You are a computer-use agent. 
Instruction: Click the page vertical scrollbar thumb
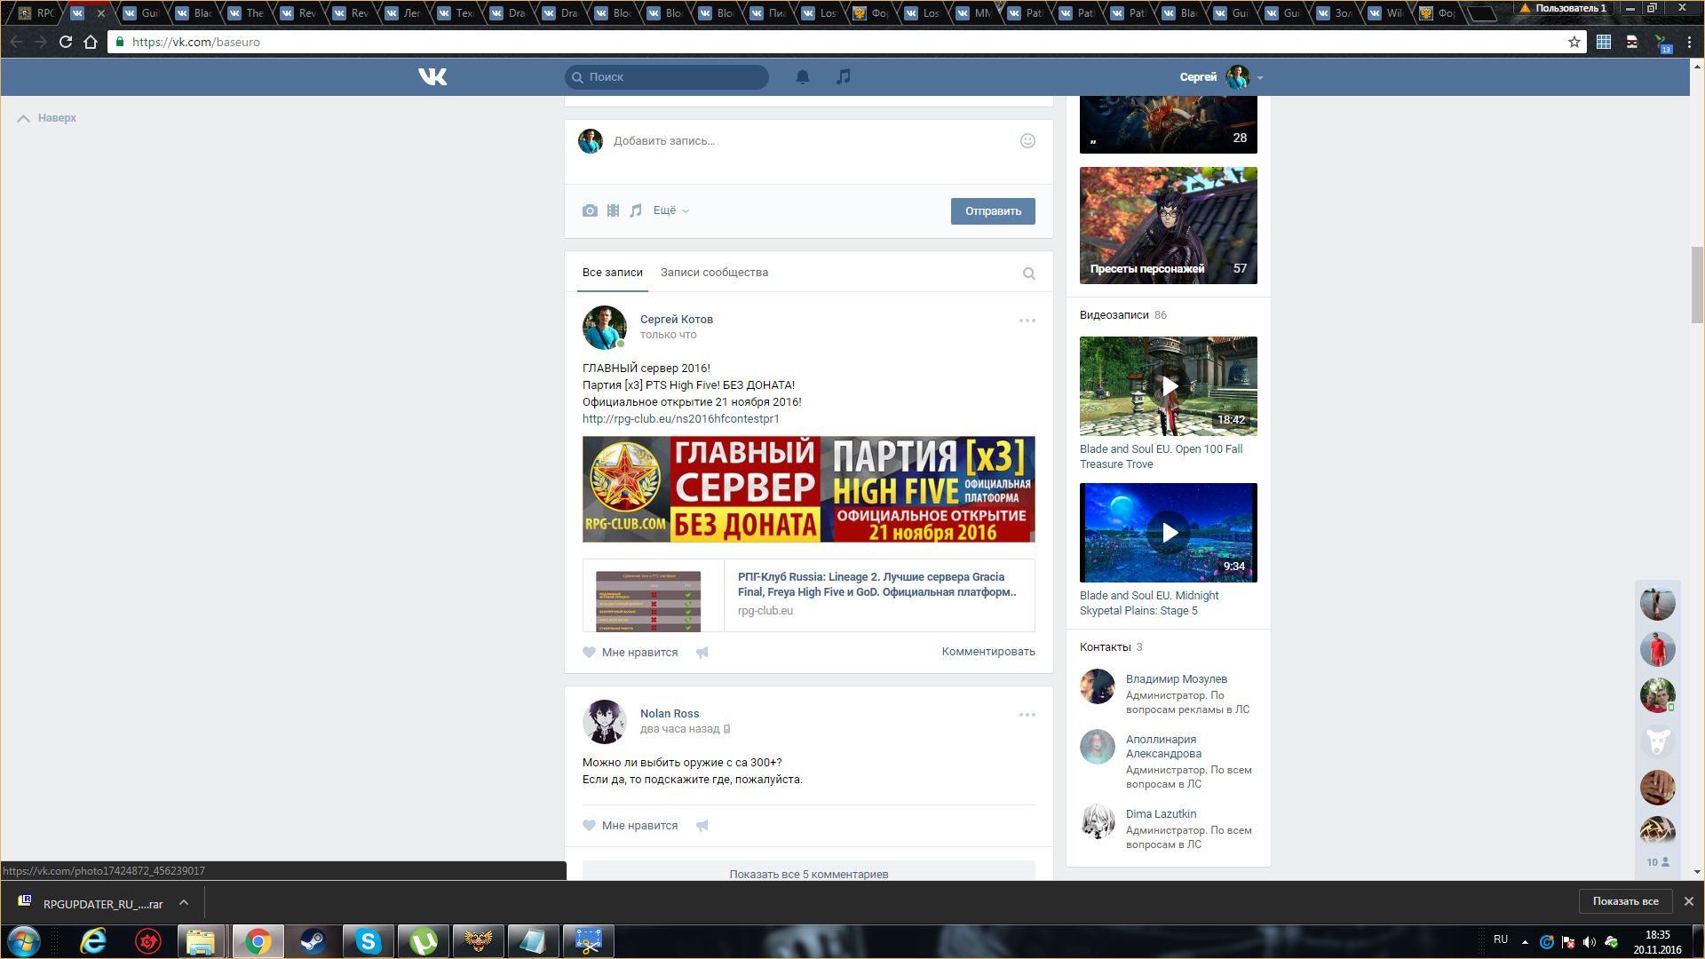[x=1697, y=284]
